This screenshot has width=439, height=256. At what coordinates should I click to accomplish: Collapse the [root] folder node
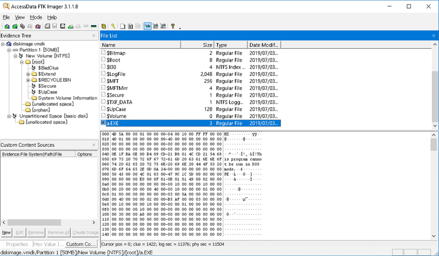coord(21,62)
